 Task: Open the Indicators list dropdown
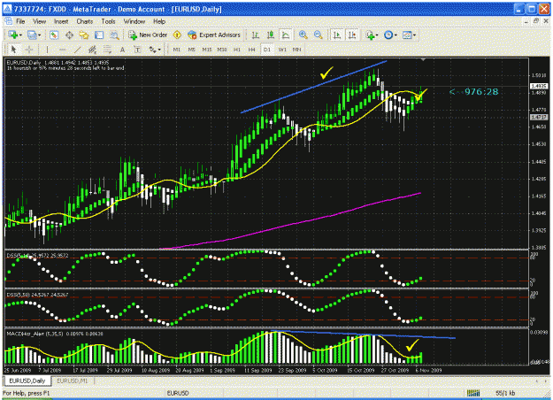[372, 35]
